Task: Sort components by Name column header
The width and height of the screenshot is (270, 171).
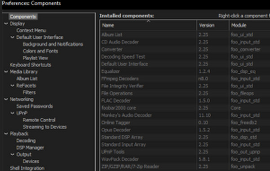Action: coord(148,25)
